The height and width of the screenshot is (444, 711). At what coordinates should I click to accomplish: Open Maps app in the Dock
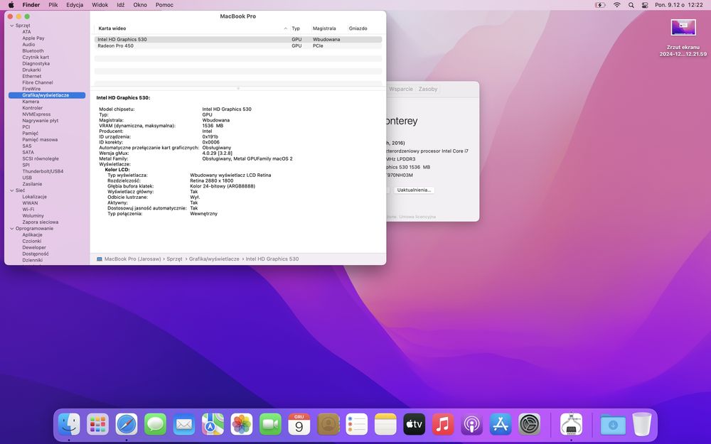coord(213,425)
